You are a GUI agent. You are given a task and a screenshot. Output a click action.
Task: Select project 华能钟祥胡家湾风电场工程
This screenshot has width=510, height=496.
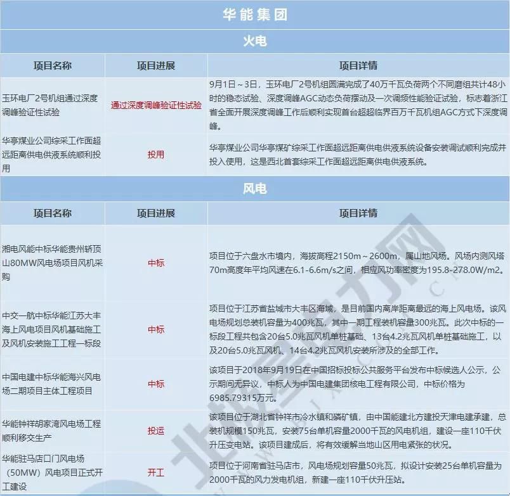pos(51,431)
